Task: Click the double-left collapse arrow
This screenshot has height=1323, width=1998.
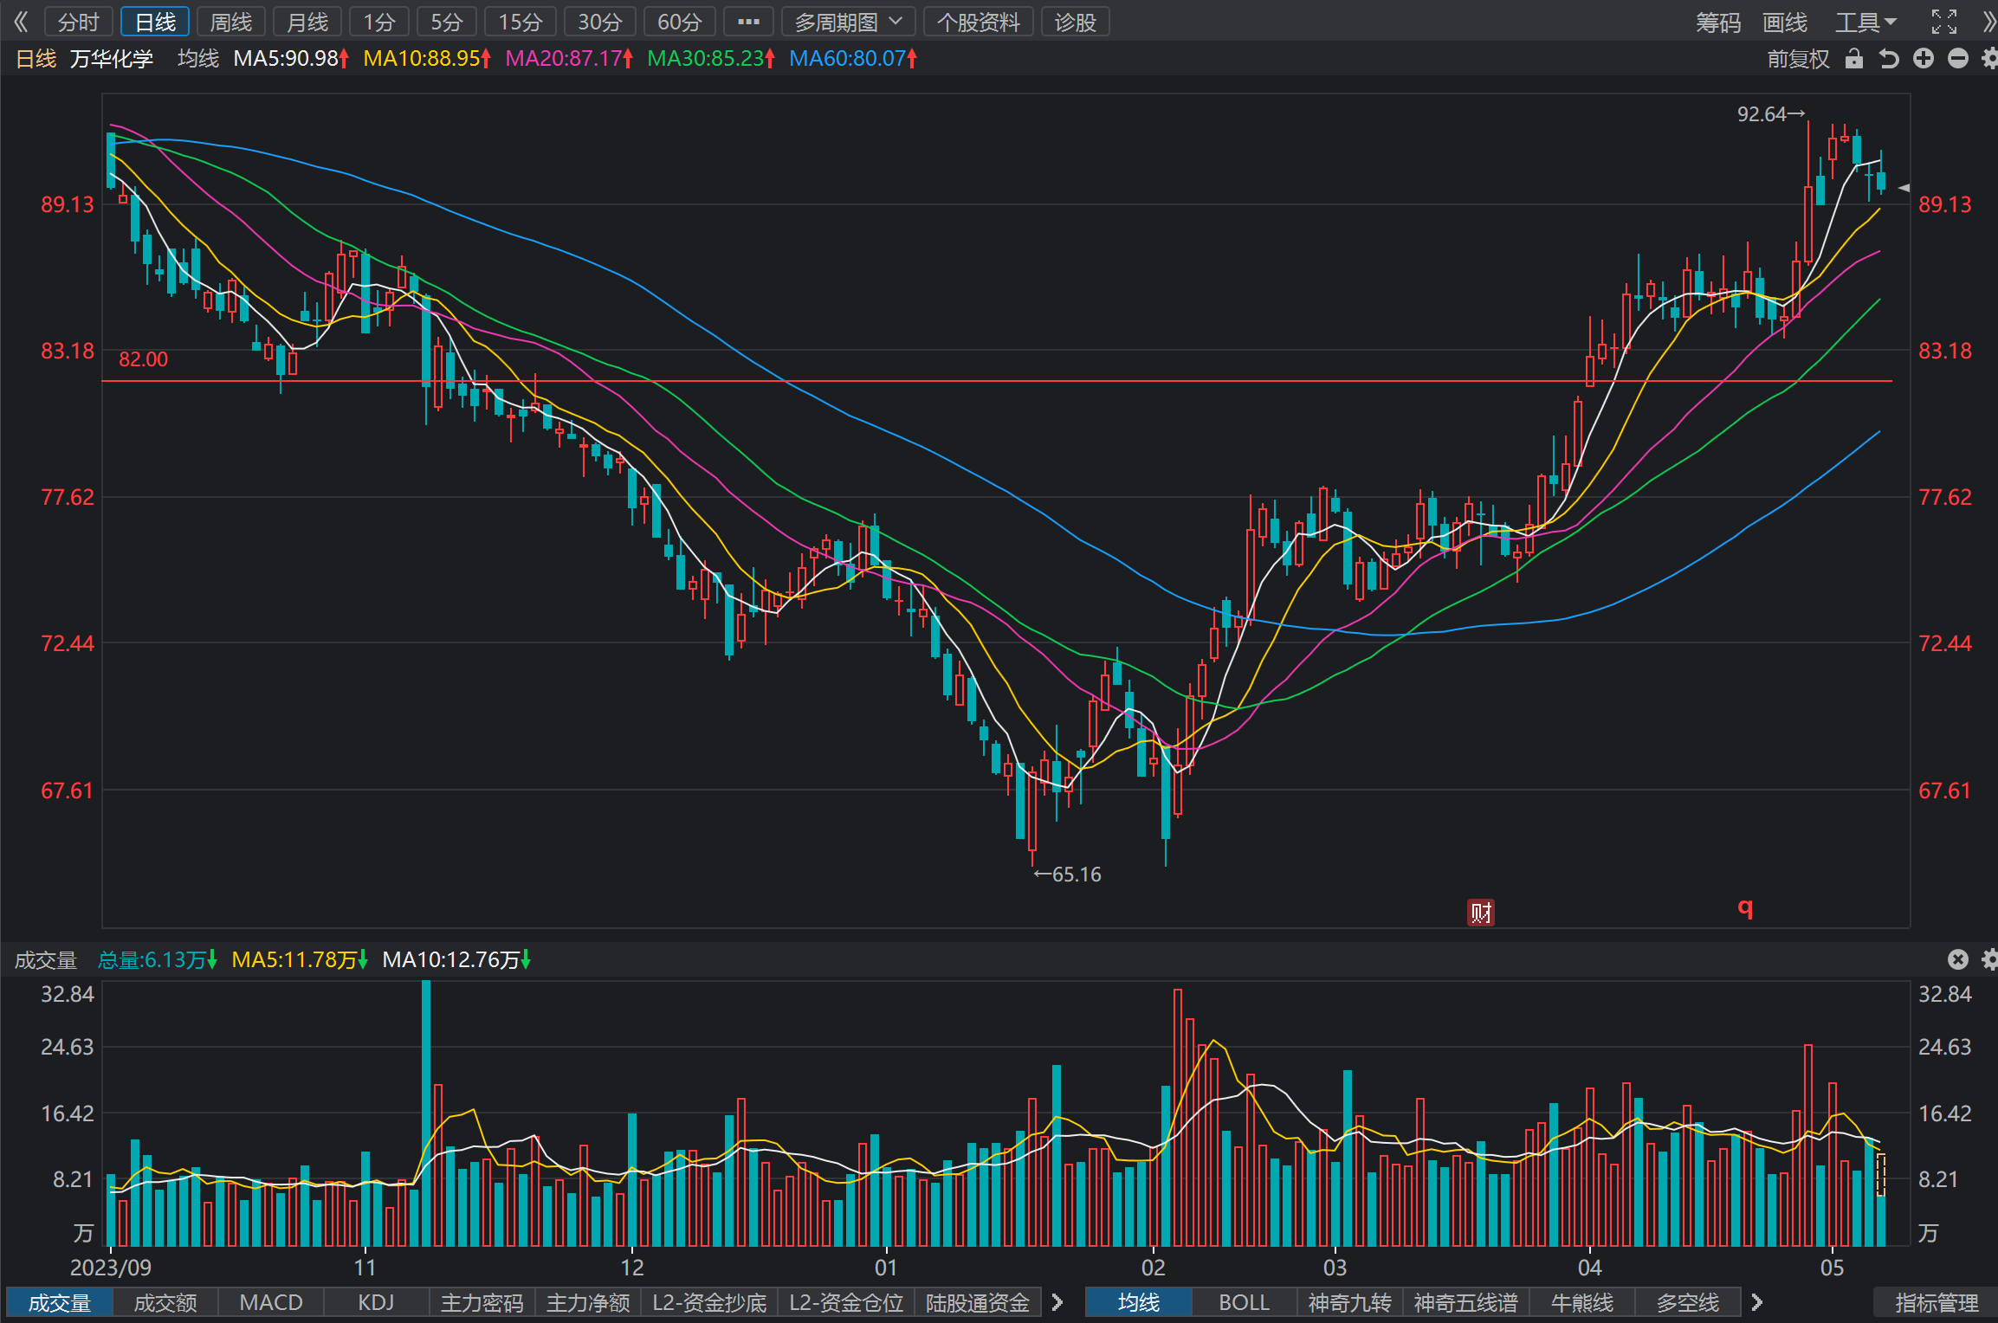Action: pyautogui.click(x=21, y=22)
